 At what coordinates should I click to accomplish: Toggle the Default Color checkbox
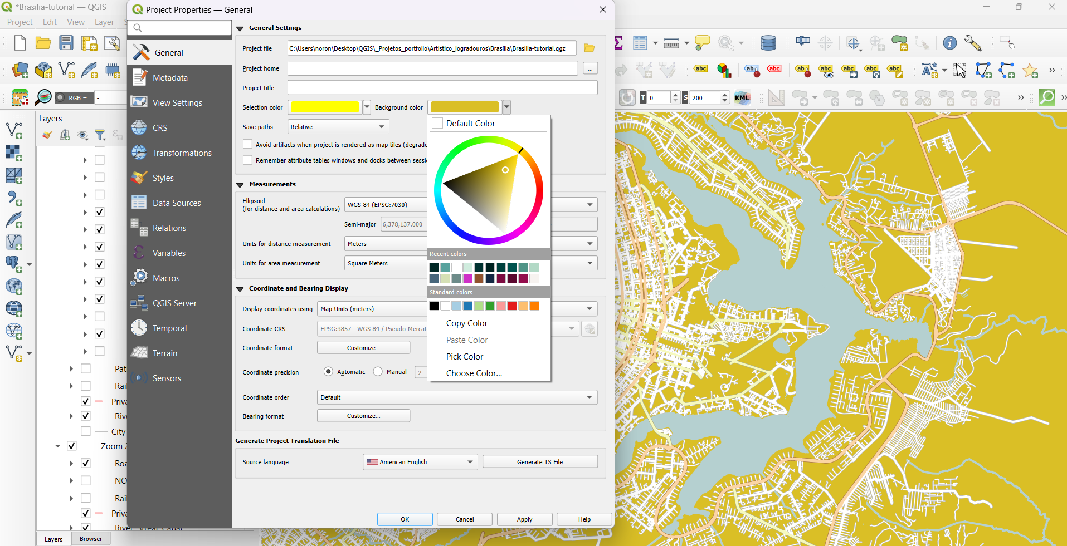[438, 123]
